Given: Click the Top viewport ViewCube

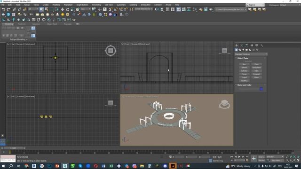Looking at the screenshot, I should point(111,51).
